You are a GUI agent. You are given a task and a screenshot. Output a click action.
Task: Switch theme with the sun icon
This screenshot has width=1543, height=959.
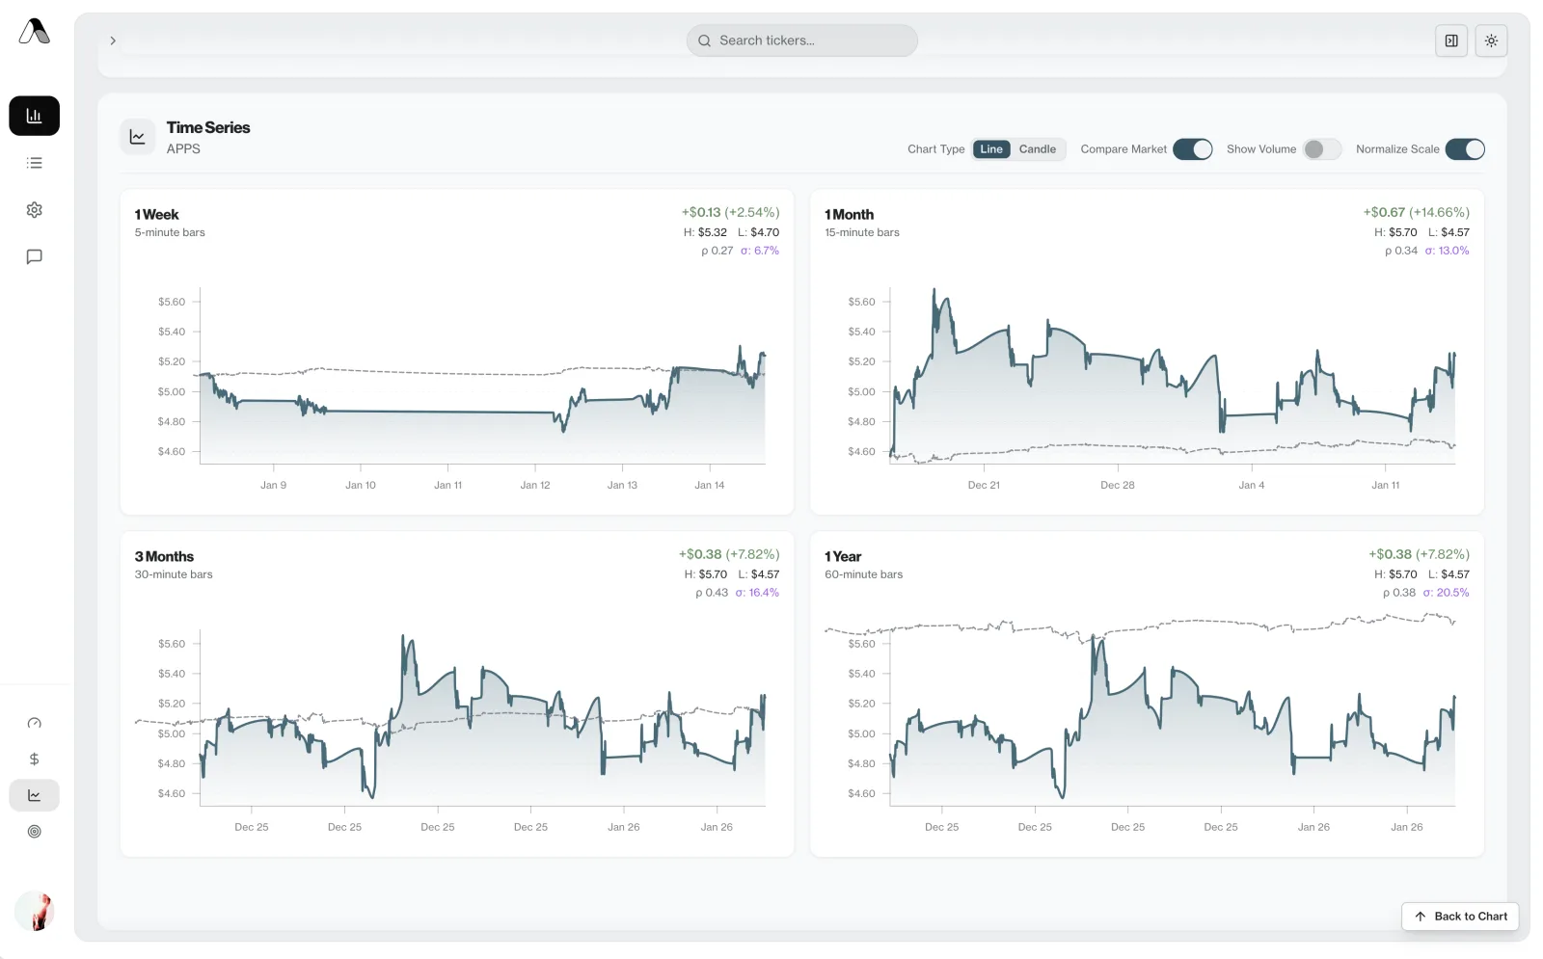[x=1491, y=40]
